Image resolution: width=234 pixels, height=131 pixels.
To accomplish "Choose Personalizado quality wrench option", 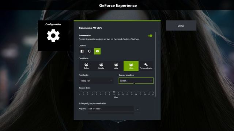I will point(146,66).
